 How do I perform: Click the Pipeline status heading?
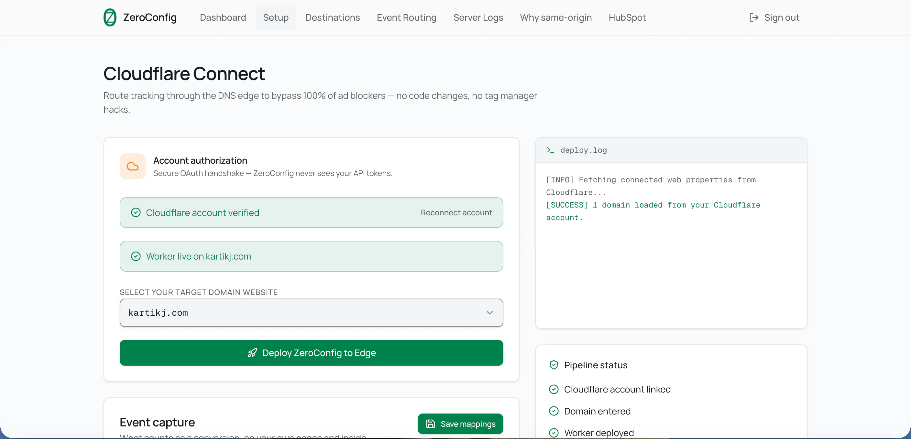[596, 365]
